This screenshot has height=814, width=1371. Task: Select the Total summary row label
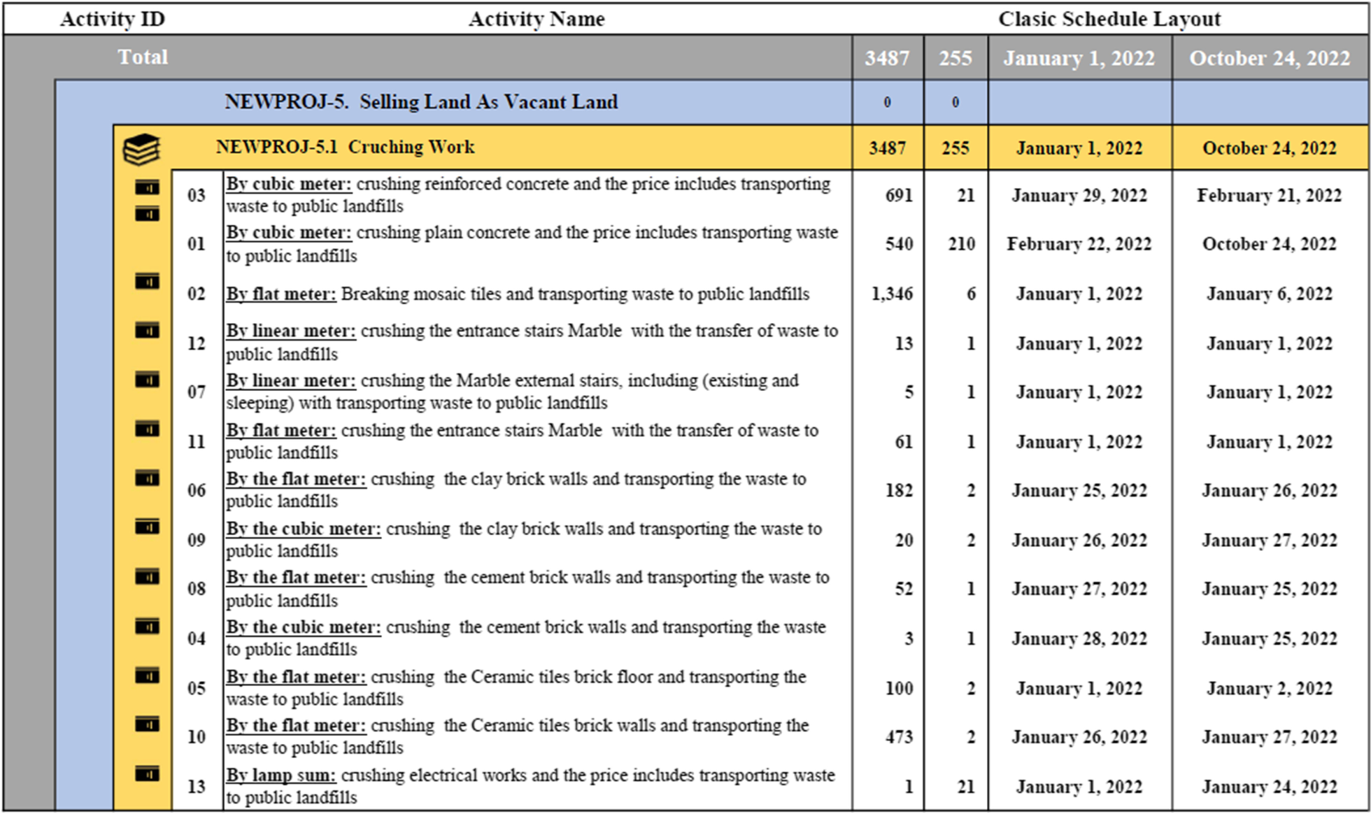143,57
